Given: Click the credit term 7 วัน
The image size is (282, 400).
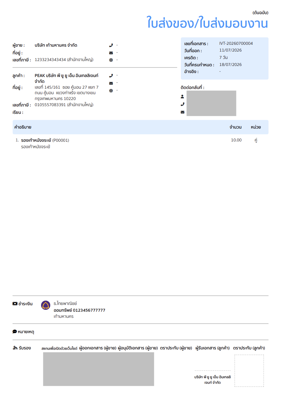Looking at the screenshot, I should [223, 57].
